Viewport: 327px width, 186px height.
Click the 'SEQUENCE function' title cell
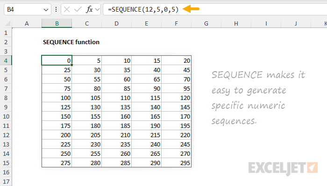71,42
